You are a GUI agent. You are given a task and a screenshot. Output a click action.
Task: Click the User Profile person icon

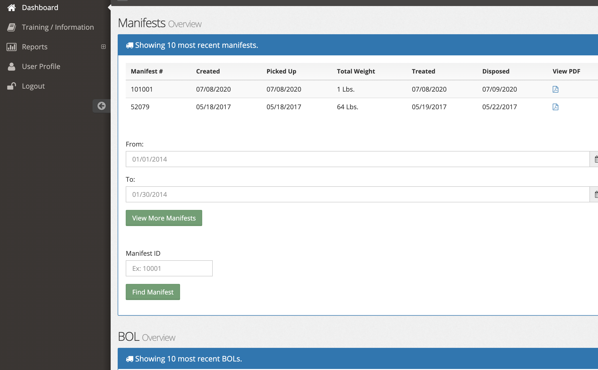coord(12,66)
